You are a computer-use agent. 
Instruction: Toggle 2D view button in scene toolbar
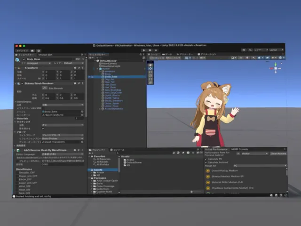(241, 58)
